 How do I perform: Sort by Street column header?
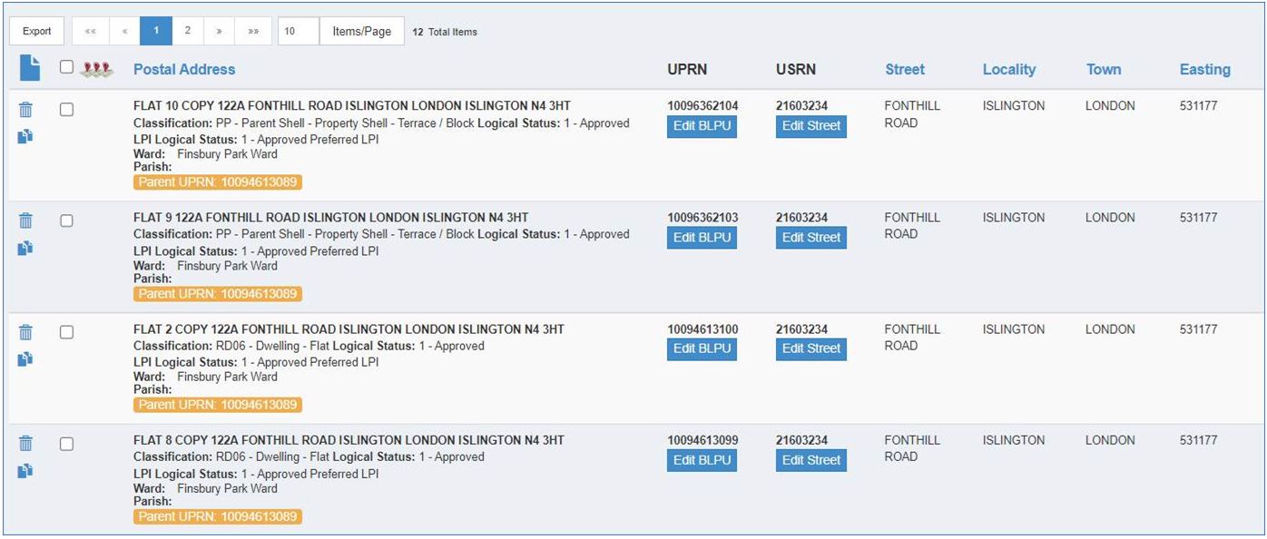point(905,69)
